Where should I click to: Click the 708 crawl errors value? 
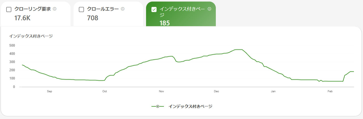(92, 18)
